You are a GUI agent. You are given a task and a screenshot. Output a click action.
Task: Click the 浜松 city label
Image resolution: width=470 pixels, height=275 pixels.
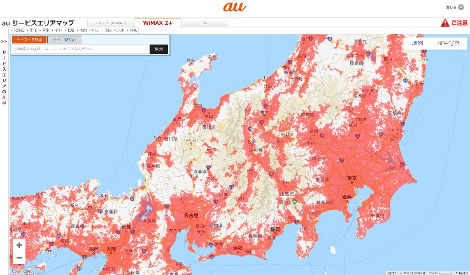click(238, 248)
